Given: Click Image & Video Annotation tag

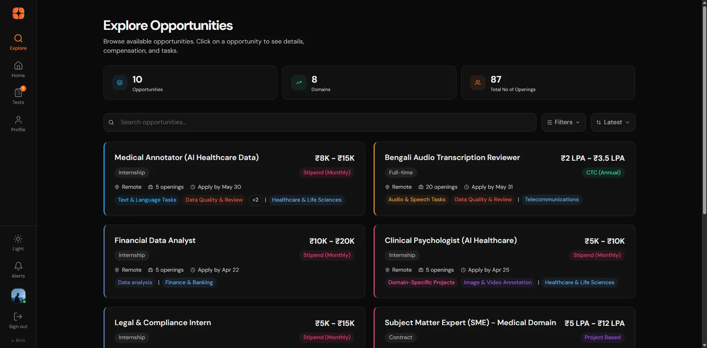Looking at the screenshot, I should pos(498,282).
